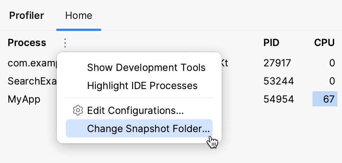Click the Profiler tab label
342x163 pixels.
26,15
